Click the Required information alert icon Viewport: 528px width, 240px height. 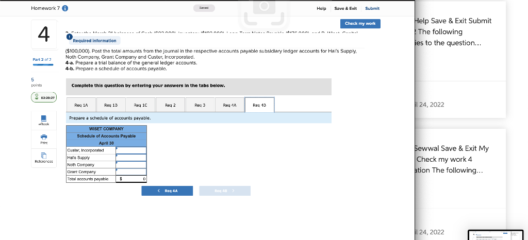point(69,36)
